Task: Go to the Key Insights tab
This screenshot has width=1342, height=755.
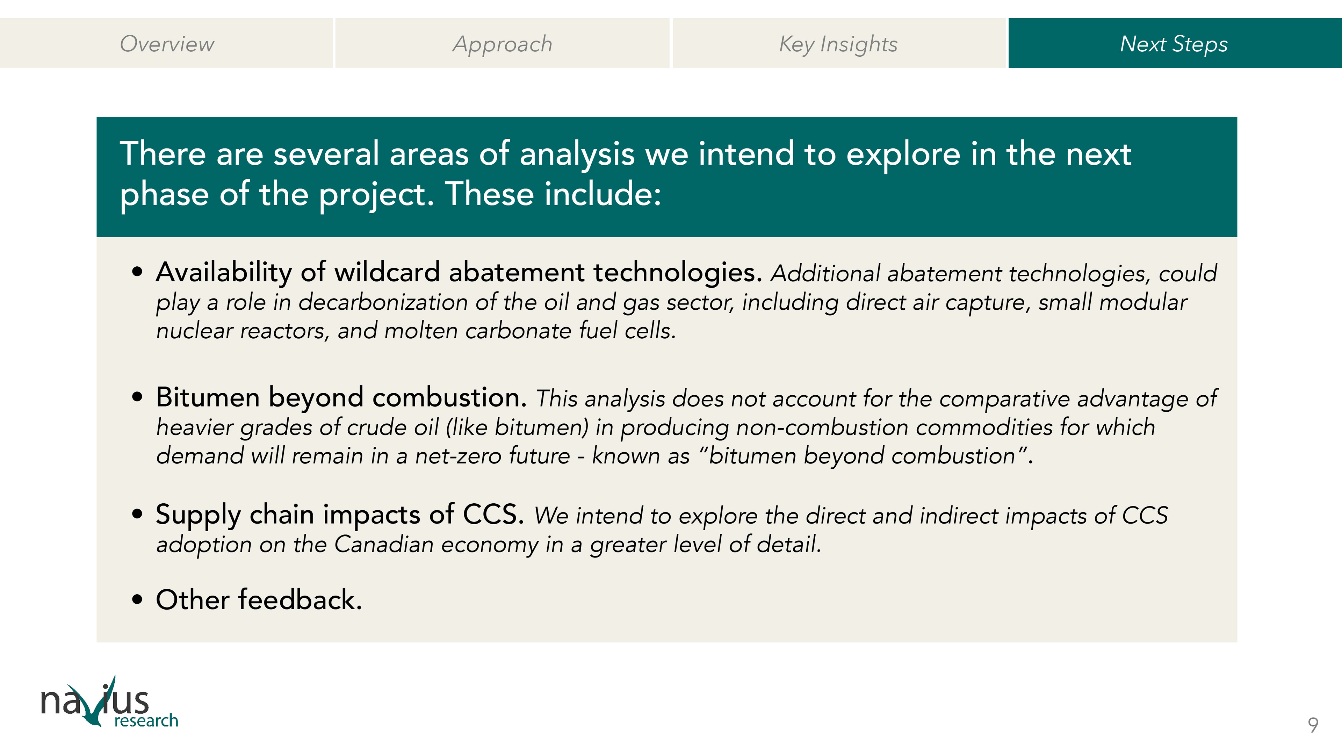Action: 838,44
